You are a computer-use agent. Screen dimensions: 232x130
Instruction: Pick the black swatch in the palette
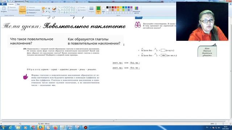coord(107,7)
